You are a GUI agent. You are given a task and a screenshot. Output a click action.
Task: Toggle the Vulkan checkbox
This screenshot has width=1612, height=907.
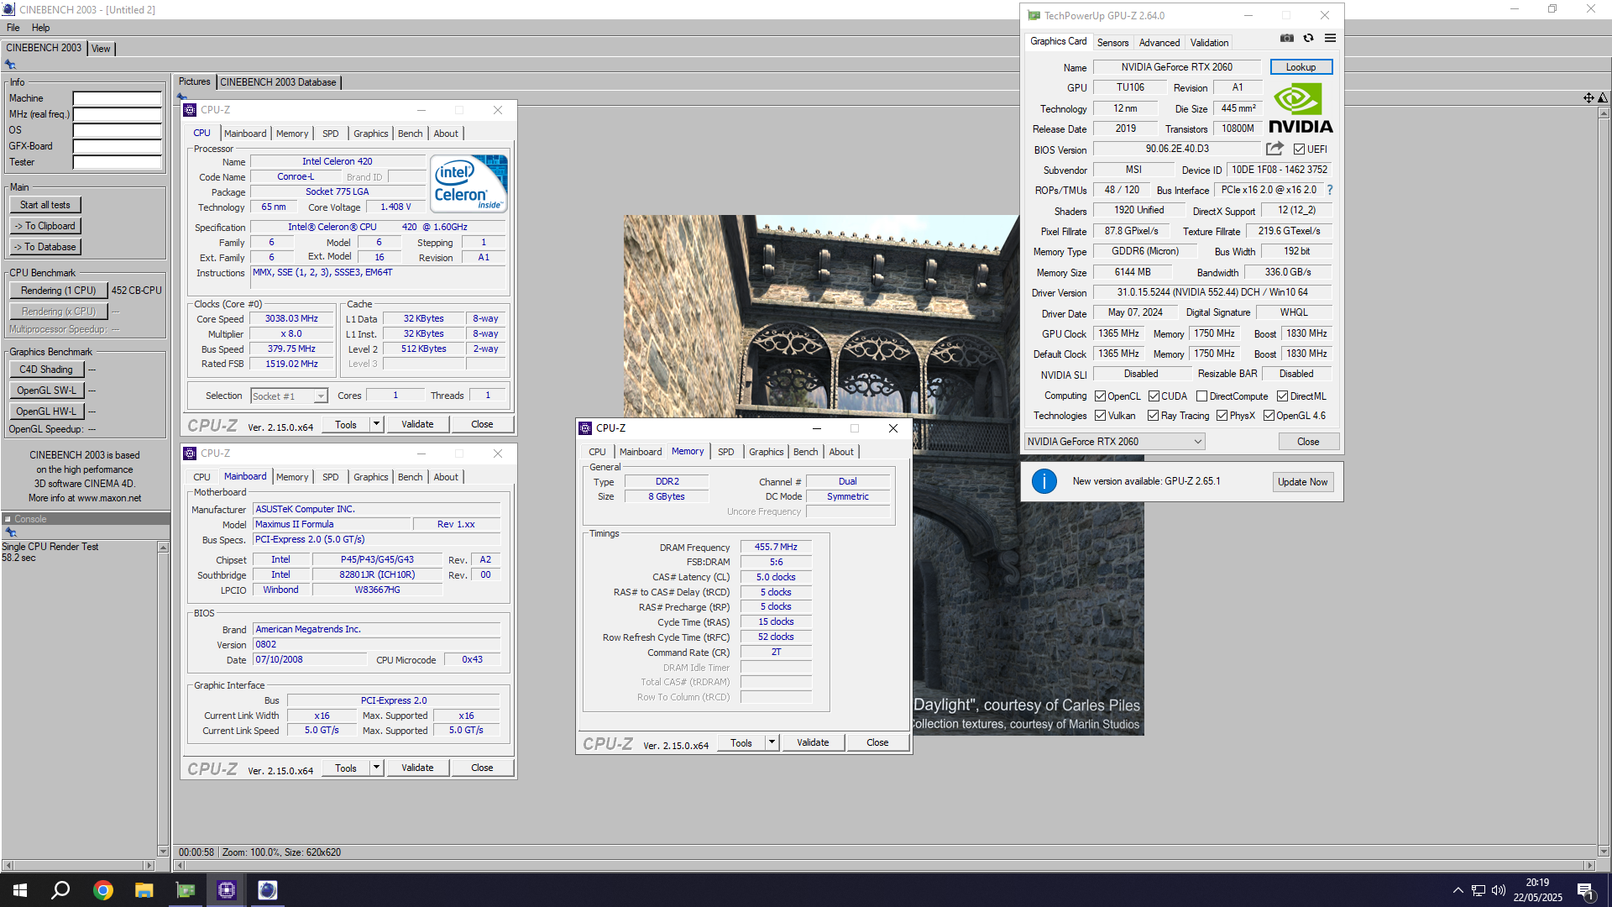pos(1100,416)
